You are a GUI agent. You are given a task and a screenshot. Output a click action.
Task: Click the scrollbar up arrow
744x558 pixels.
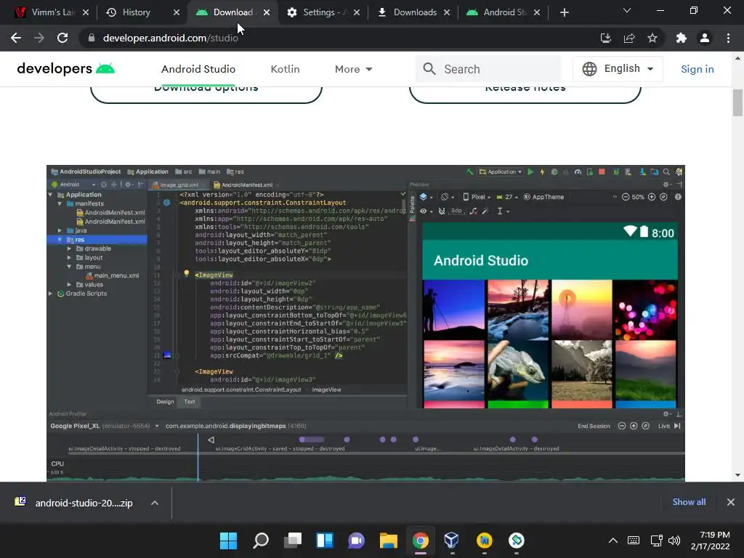pyautogui.click(x=737, y=58)
